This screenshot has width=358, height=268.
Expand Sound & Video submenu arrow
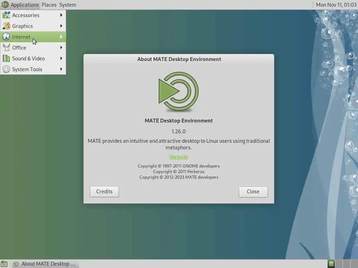click(x=61, y=58)
